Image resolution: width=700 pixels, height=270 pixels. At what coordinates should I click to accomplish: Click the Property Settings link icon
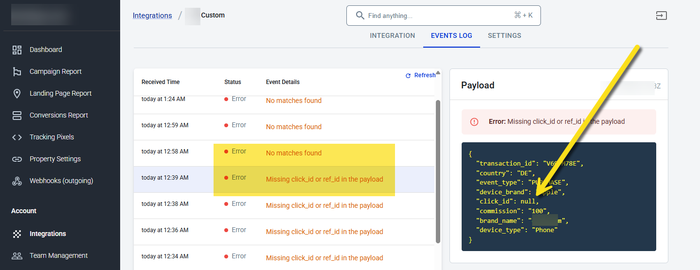pyautogui.click(x=17, y=159)
